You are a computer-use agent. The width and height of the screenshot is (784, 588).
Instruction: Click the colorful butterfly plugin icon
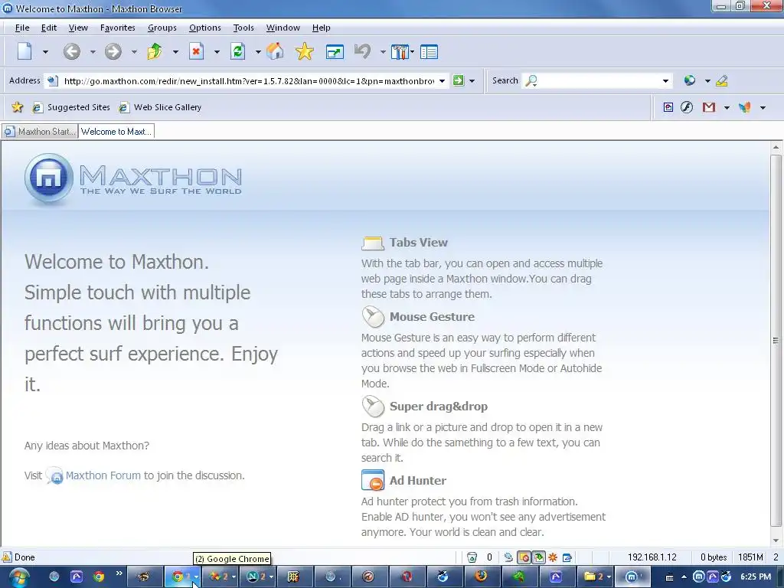coord(744,107)
